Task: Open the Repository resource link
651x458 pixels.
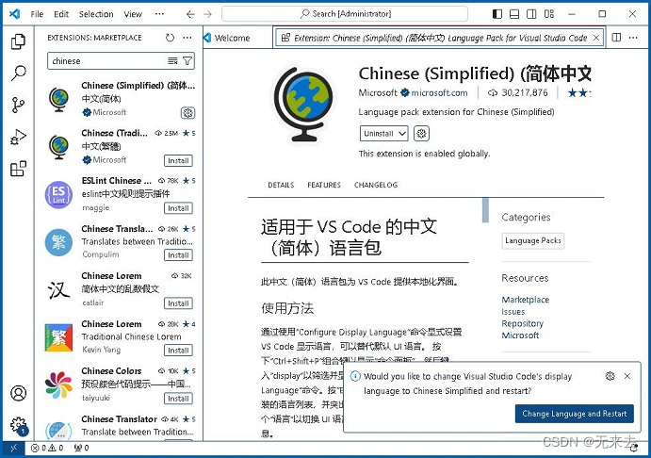Action: pyautogui.click(x=522, y=323)
